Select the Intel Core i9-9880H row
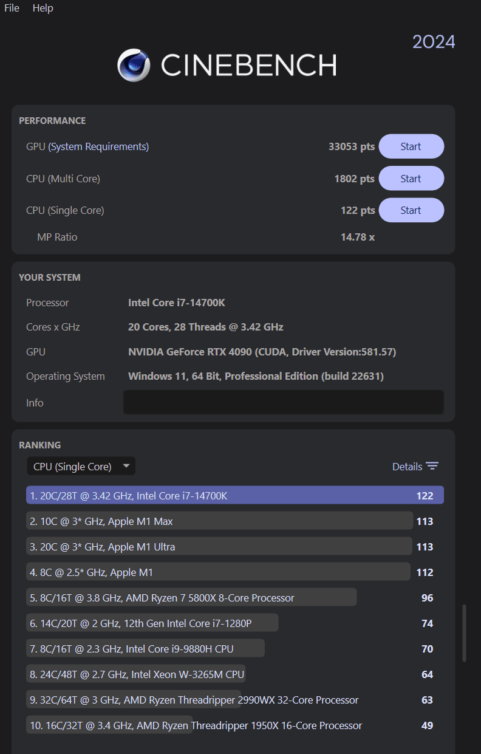This screenshot has height=754, width=481. pos(235,649)
